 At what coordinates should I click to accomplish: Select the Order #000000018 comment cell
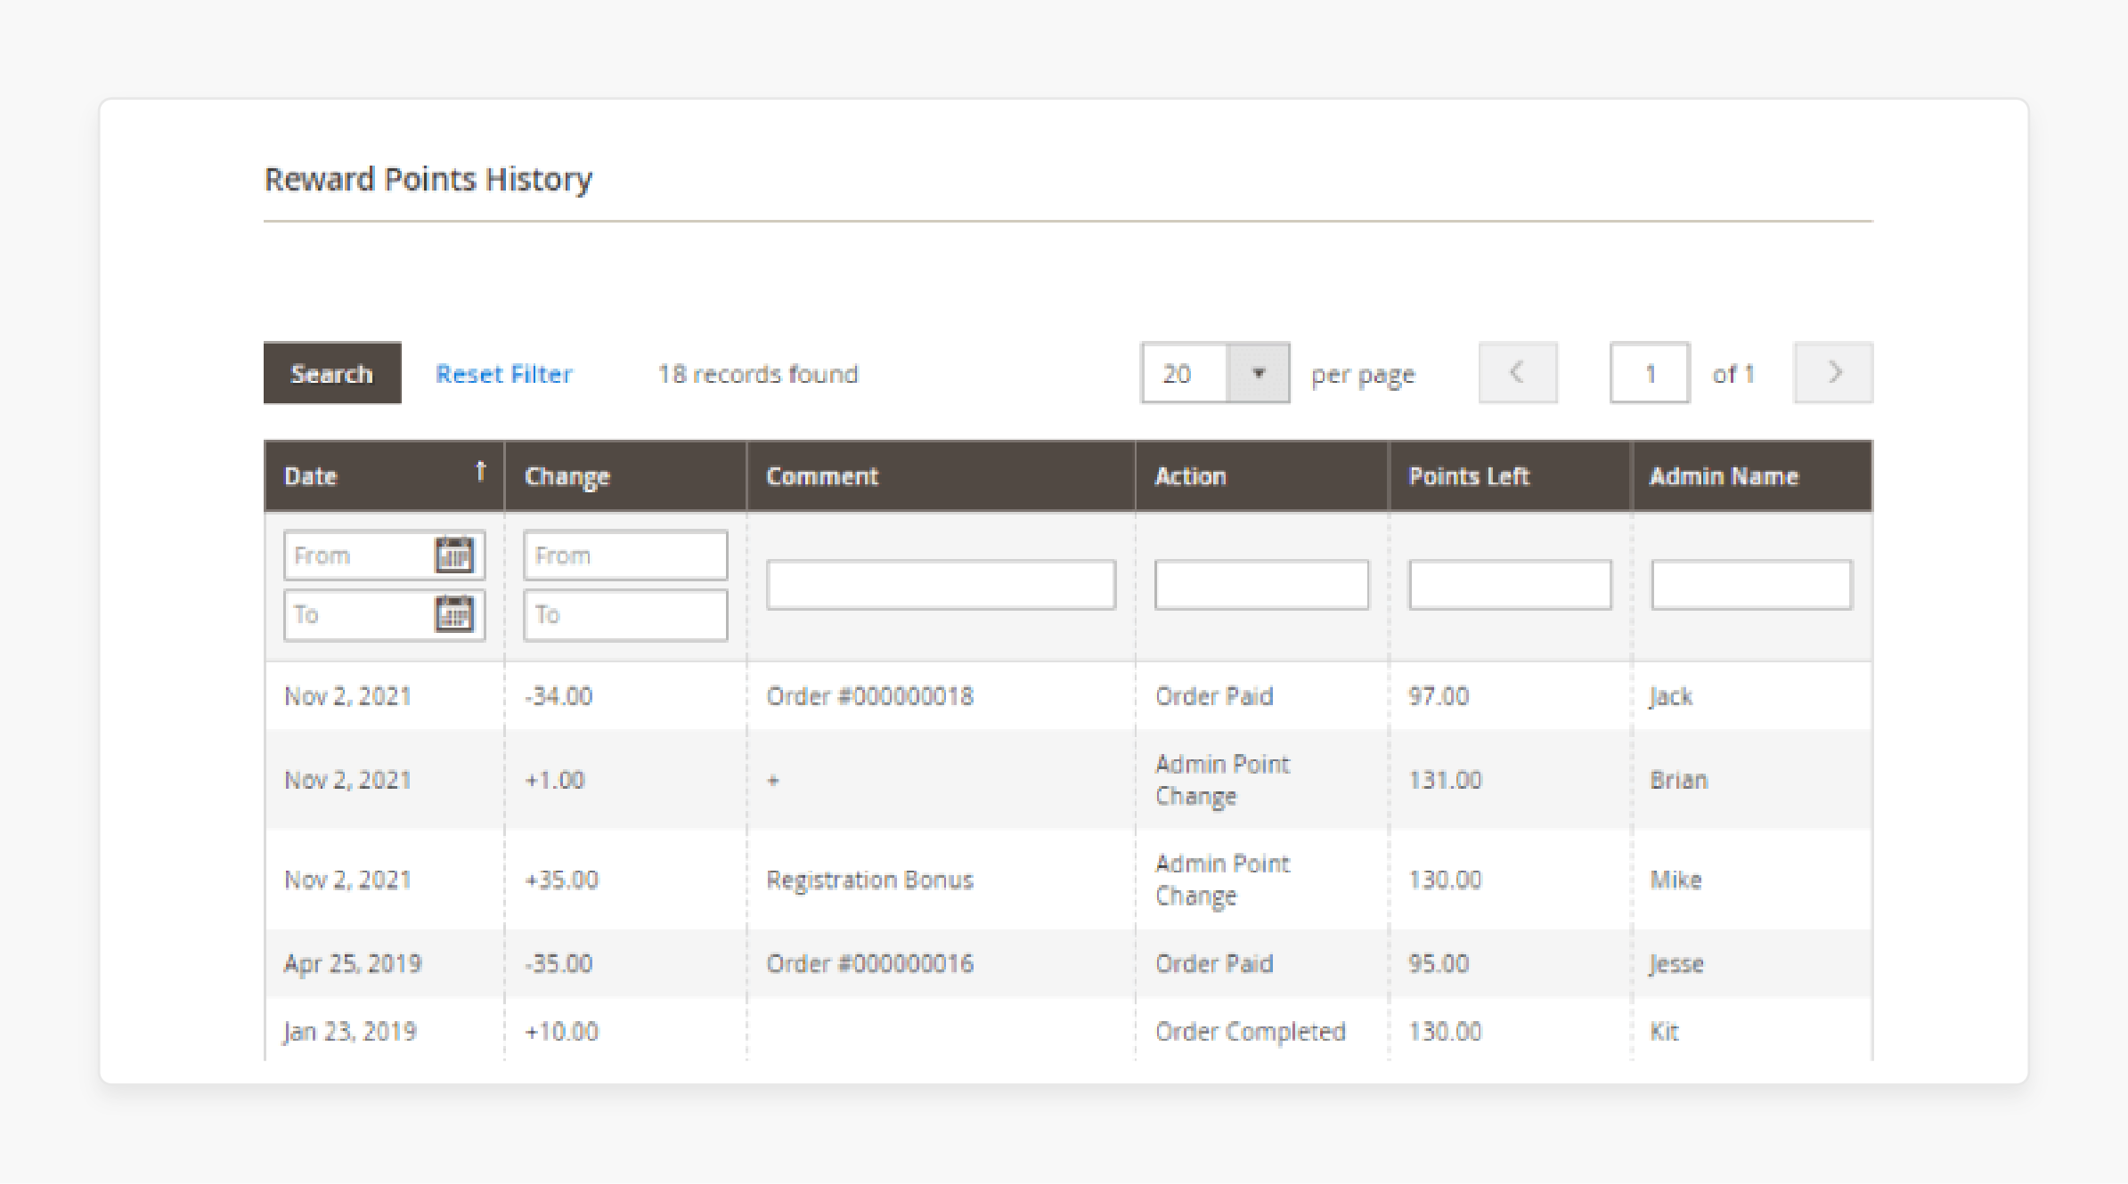(x=870, y=696)
